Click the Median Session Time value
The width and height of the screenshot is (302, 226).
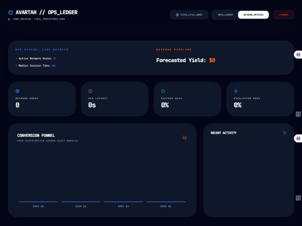pyautogui.click(x=54, y=65)
